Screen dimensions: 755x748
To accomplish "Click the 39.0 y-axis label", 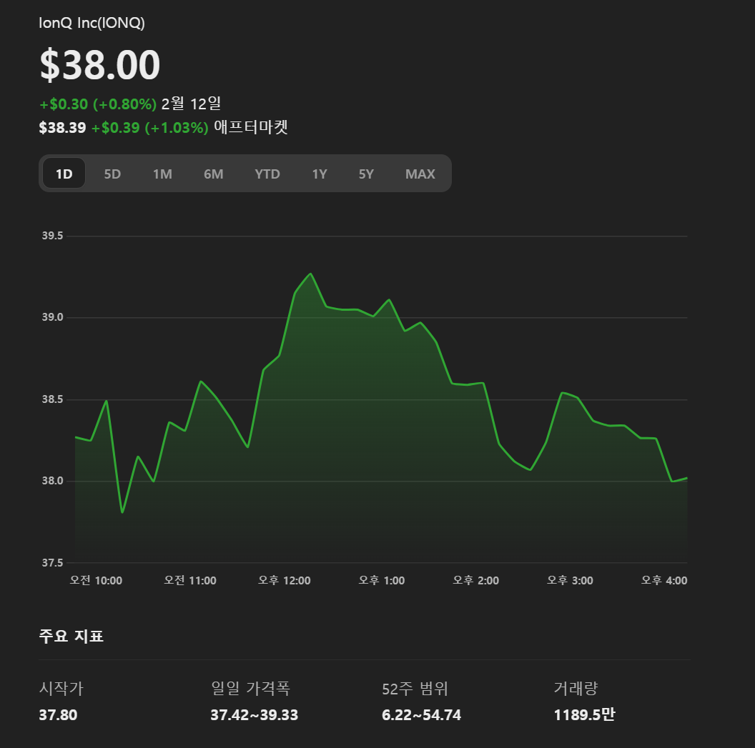I will tap(52, 317).
